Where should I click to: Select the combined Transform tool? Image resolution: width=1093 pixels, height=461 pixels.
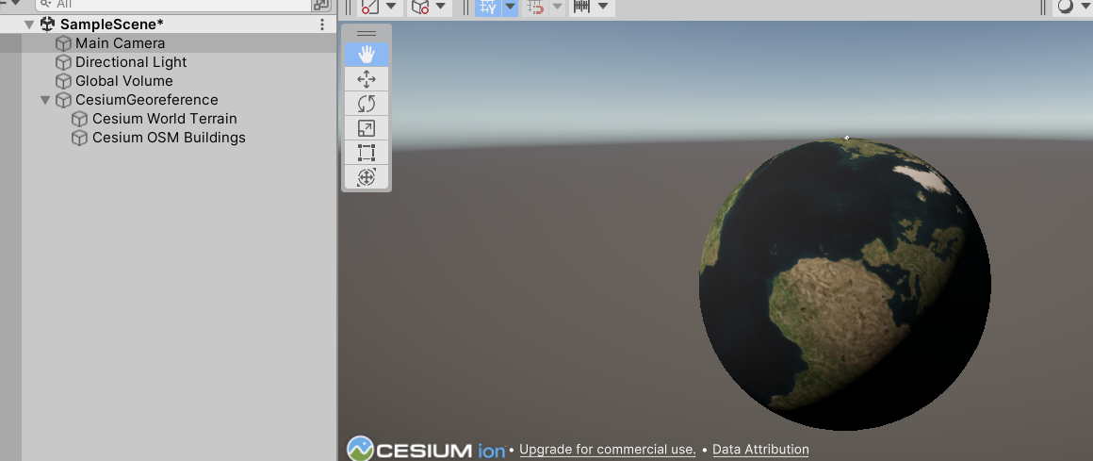(366, 177)
